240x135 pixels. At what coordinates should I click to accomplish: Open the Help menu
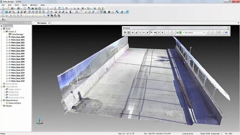coord(43,5)
